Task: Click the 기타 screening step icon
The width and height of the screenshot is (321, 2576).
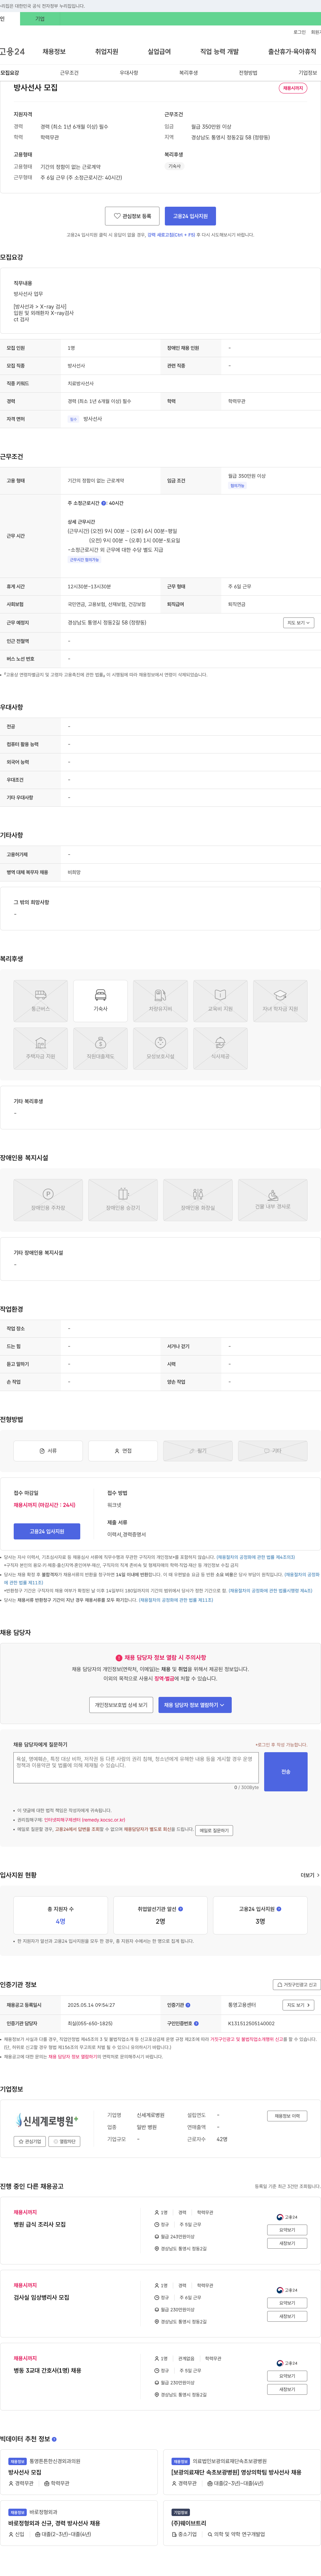Action: pyautogui.click(x=272, y=1451)
